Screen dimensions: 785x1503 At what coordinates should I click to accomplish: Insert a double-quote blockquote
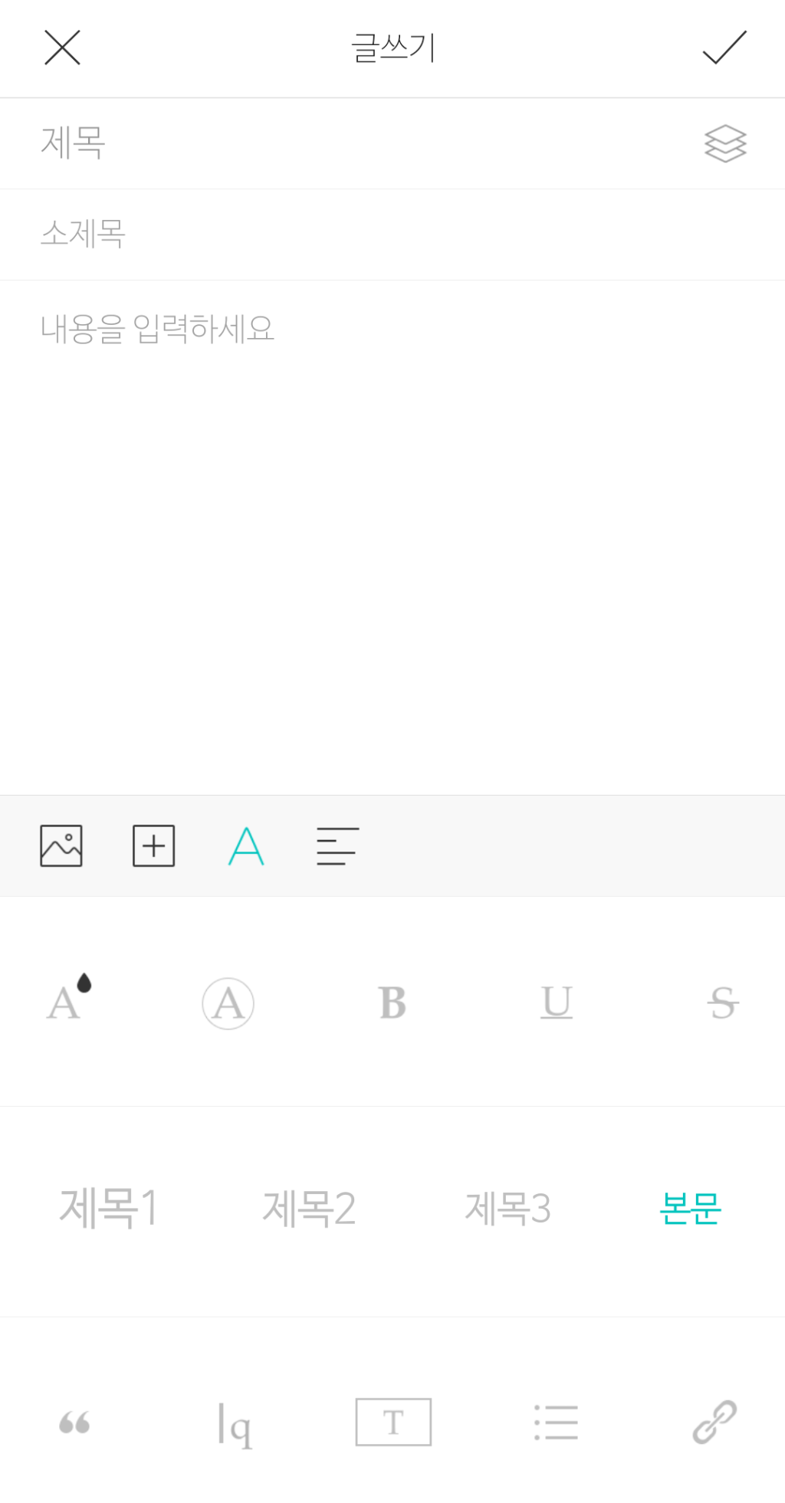(x=74, y=1423)
